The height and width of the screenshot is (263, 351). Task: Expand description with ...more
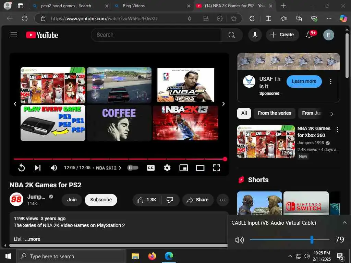click(33, 239)
